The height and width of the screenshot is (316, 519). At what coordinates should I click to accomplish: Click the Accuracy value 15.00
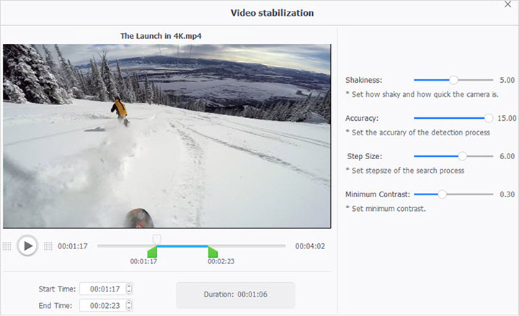[x=507, y=118]
